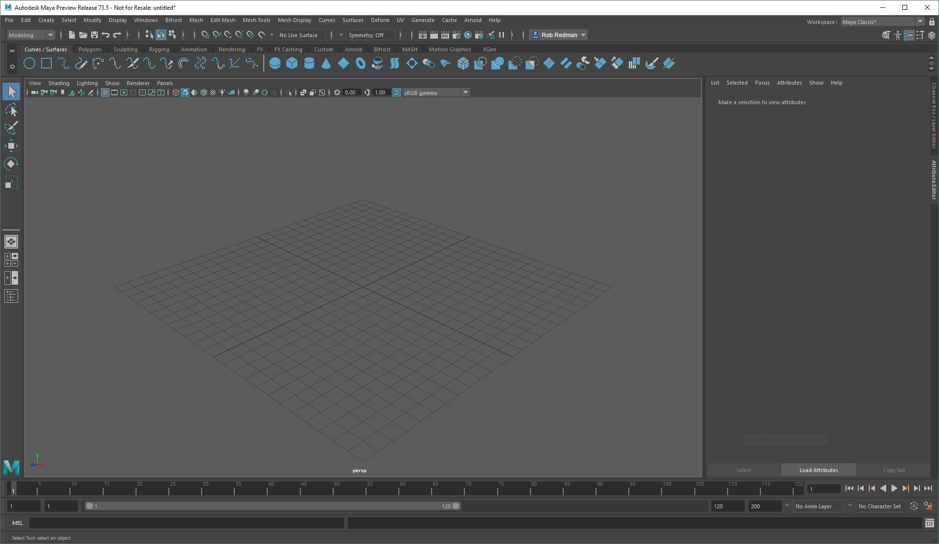Click the Save Scene disk icon
The height and width of the screenshot is (544, 939).
tap(94, 35)
